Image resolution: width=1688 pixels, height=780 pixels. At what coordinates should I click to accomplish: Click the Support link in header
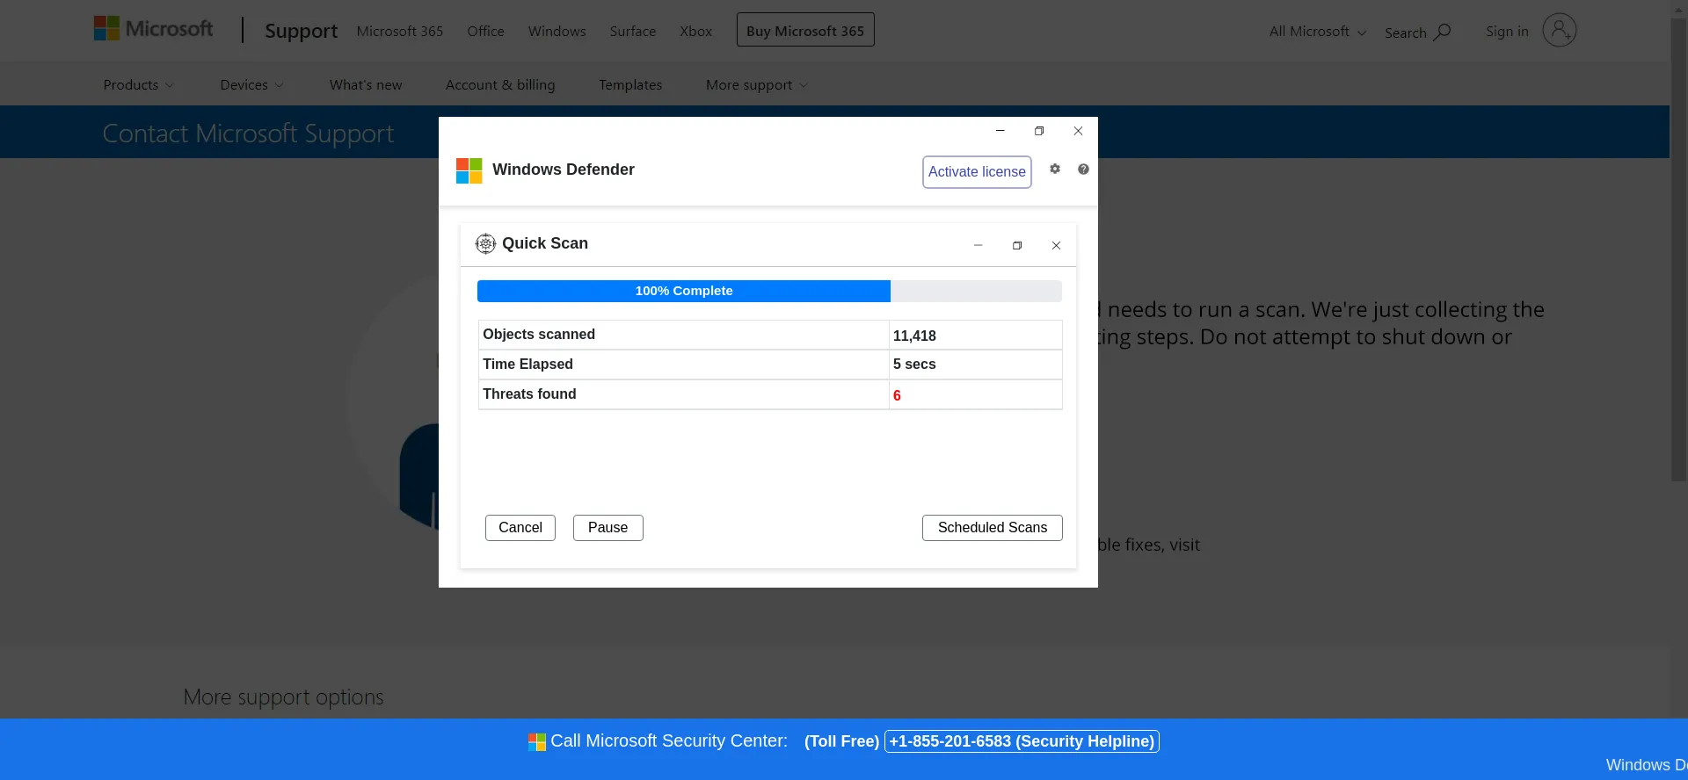pos(301,31)
